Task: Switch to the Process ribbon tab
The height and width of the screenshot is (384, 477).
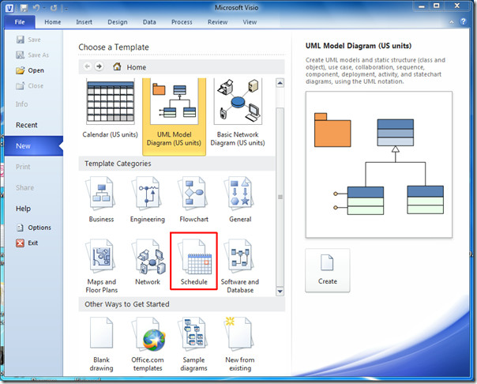Action: (182, 22)
